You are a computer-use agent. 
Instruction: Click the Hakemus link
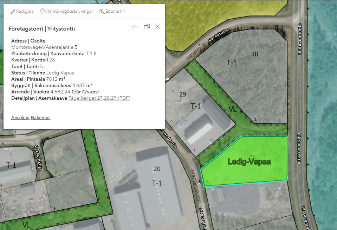pyautogui.click(x=40, y=118)
